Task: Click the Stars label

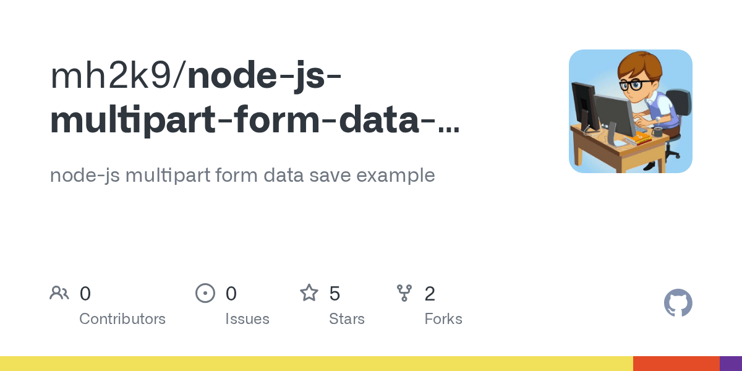Action: (347, 319)
